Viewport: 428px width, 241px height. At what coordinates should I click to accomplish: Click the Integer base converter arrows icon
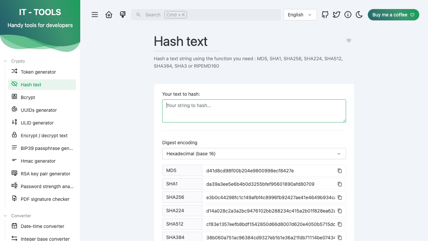(x=14, y=238)
